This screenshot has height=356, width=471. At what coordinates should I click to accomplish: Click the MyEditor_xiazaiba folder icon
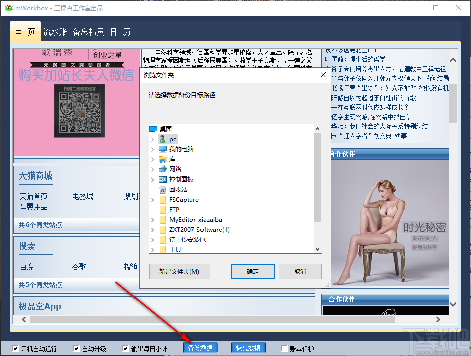pyautogui.click(x=163, y=220)
